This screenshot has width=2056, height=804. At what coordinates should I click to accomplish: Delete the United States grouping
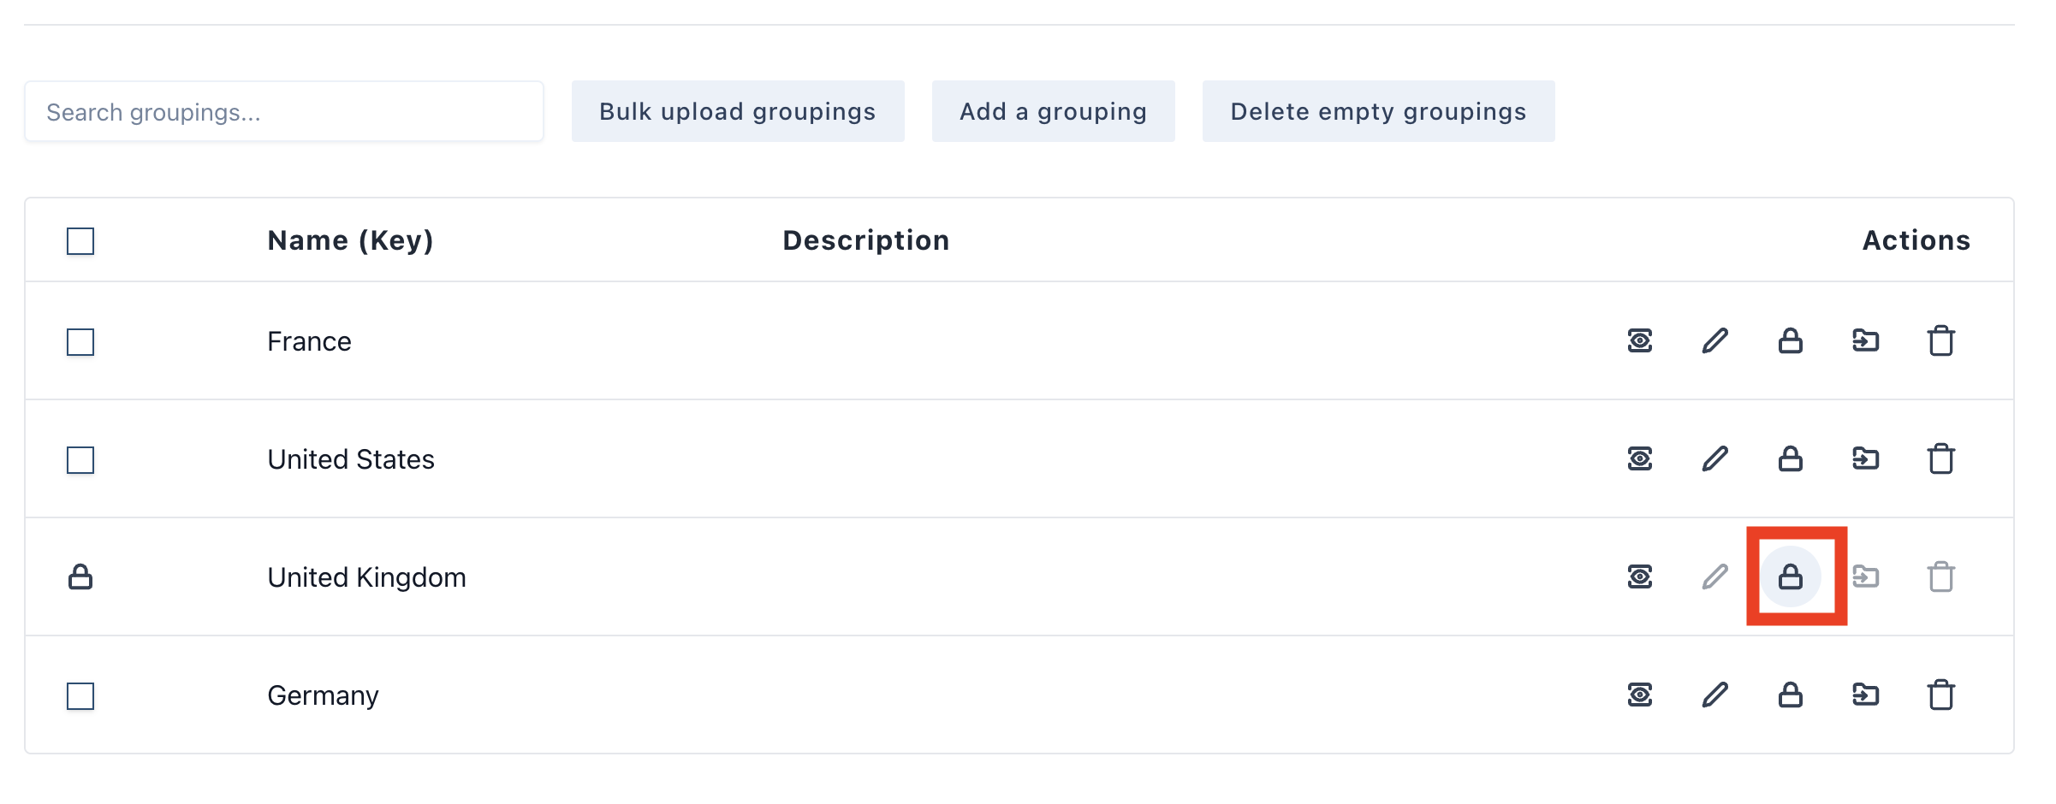(x=1940, y=458)
